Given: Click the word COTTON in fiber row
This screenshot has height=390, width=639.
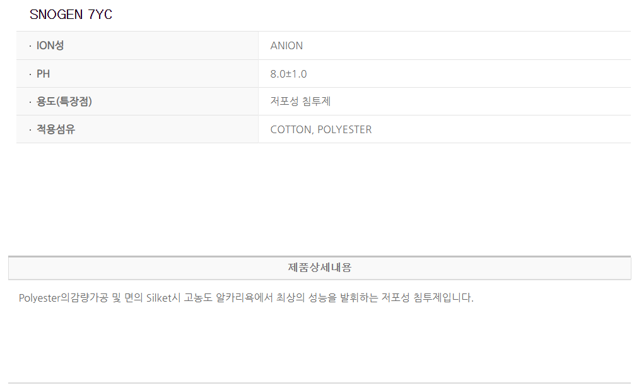Looking at the screenshot, I should [291, 129].
